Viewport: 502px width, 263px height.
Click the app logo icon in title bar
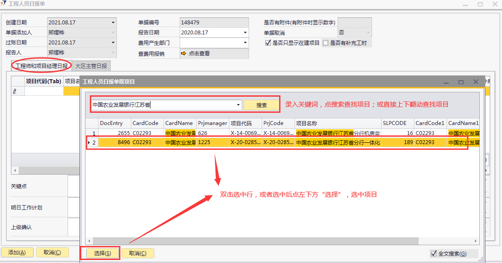(x=4, y=4)
